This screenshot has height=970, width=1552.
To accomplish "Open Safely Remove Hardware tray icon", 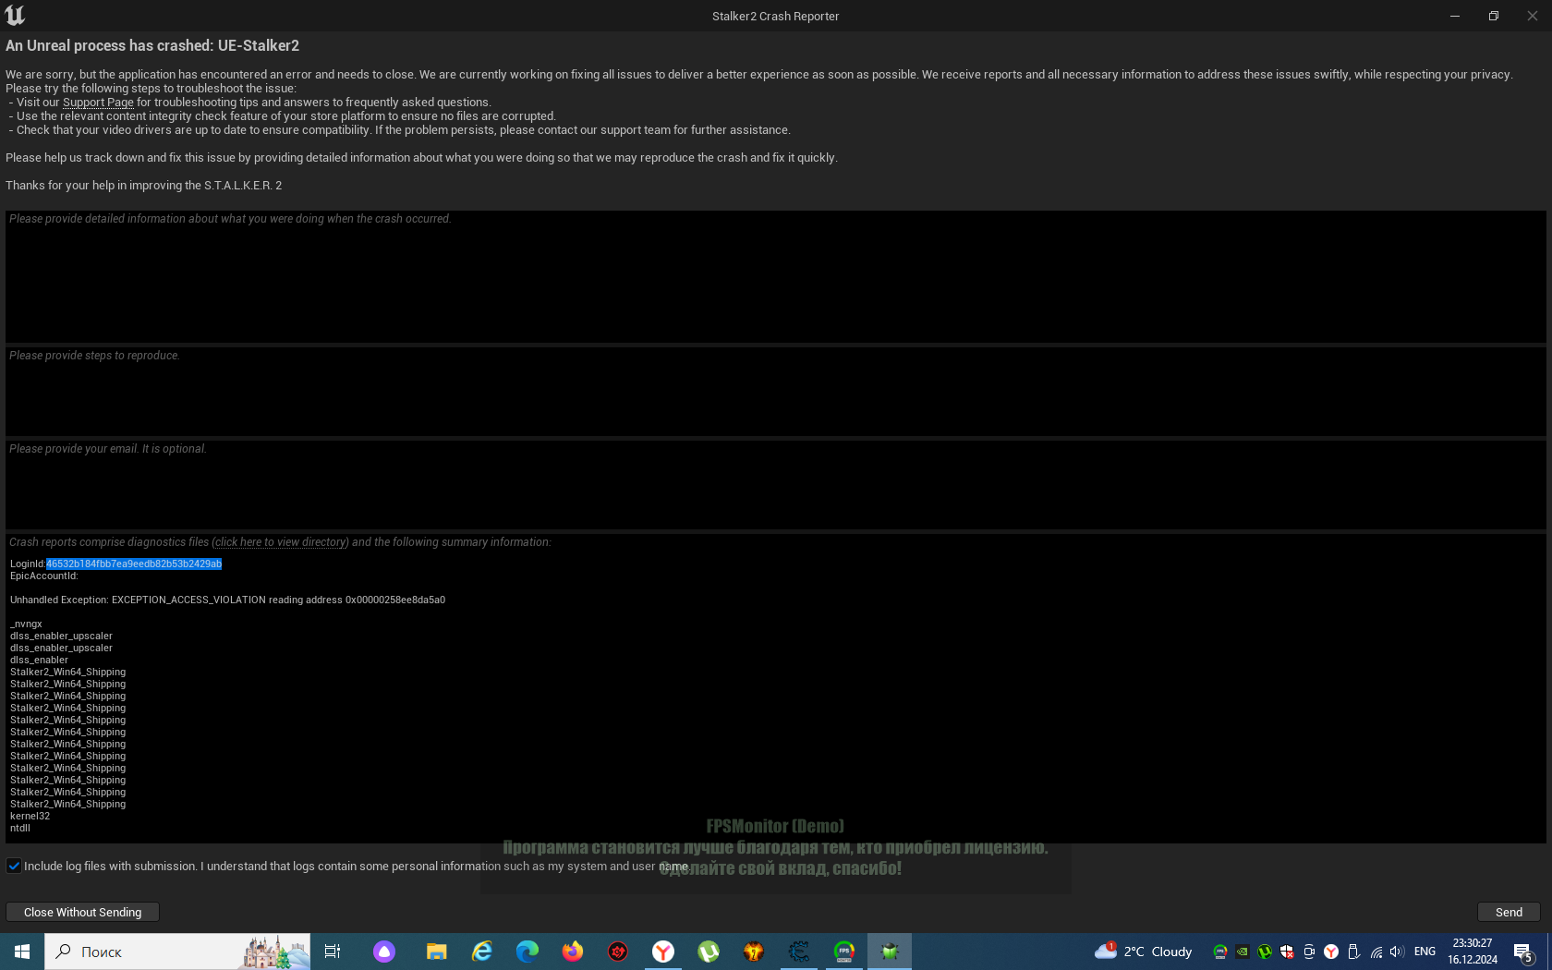I will point(1353,952).
